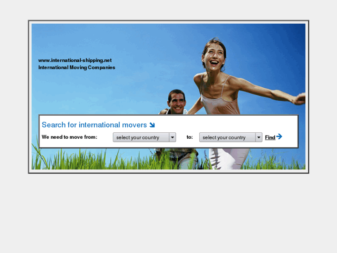Click 'International Moving Companies' text

(77, 67)
